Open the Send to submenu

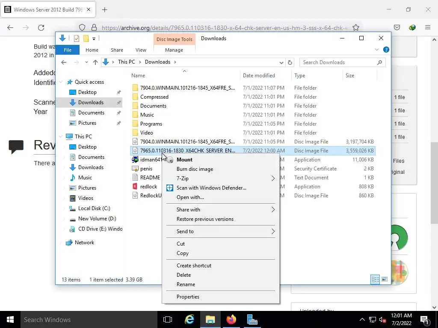pos(221,231)
